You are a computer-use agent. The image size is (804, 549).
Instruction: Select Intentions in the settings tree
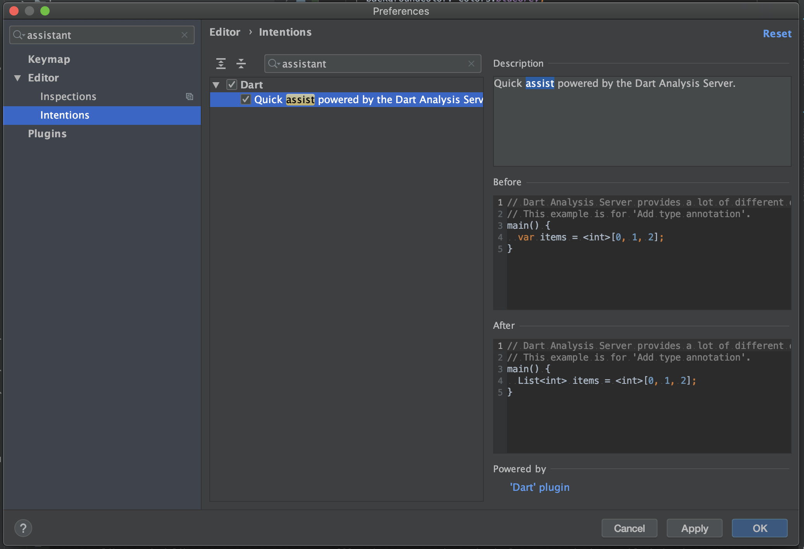click(x=102, y=115)
